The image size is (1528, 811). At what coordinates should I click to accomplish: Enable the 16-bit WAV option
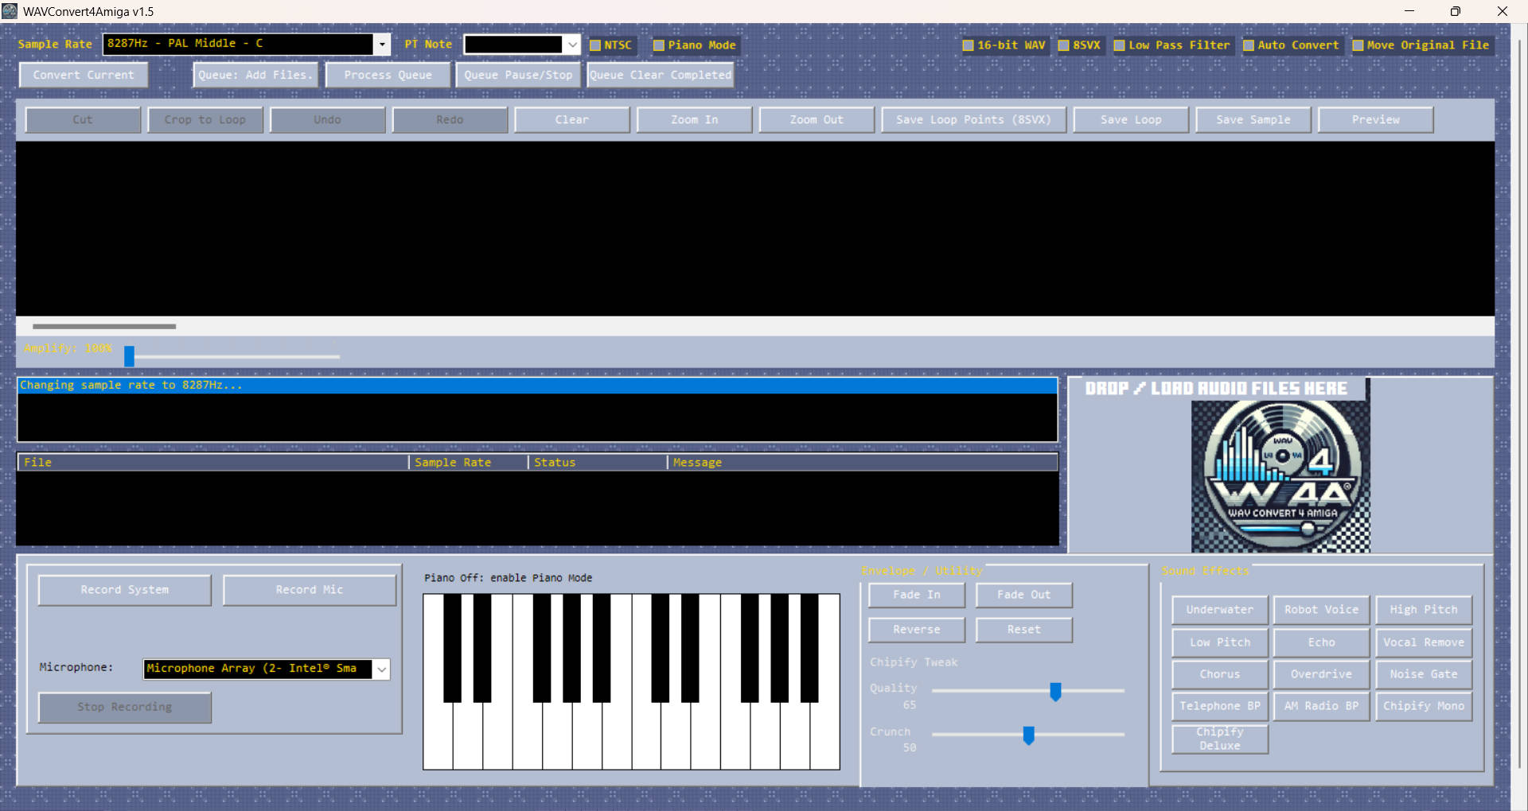point(969,45)
